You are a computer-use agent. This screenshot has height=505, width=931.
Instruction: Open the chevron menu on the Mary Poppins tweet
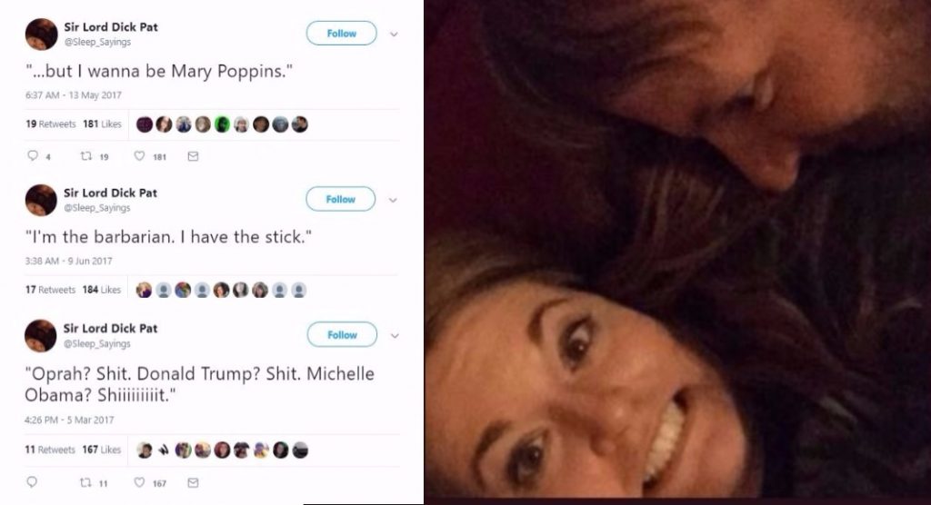click(x=394, y=34)
